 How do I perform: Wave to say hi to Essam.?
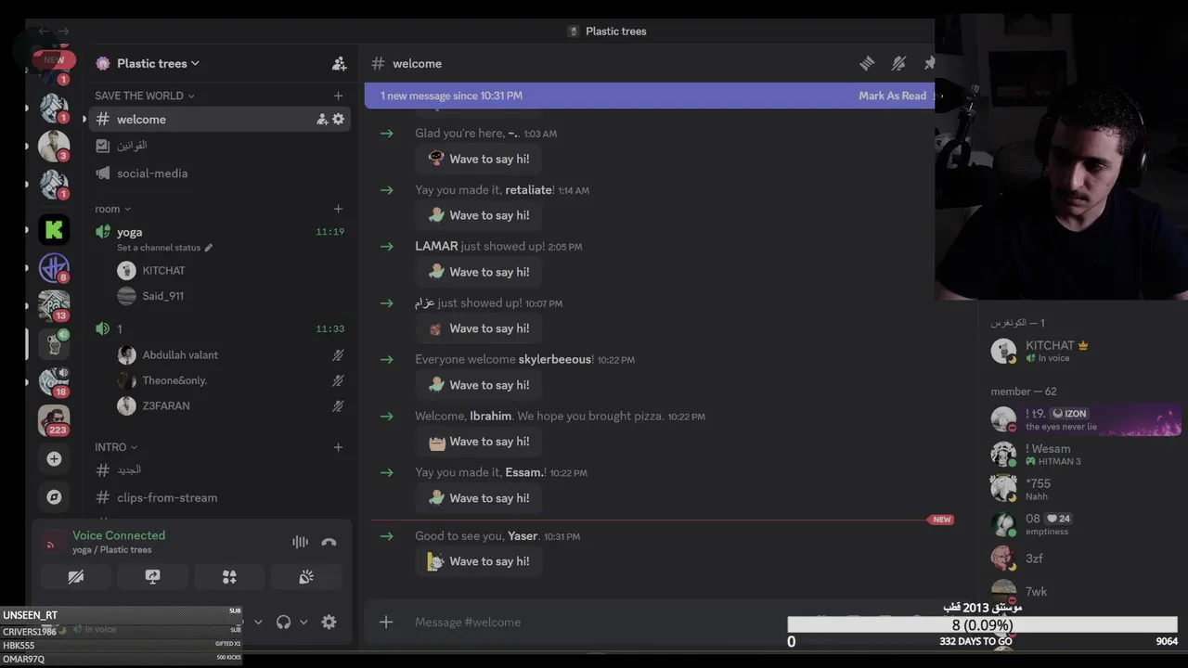coord(479,498)
